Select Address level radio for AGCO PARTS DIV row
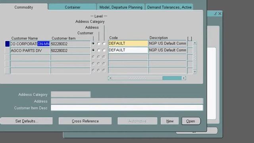The width and height of the screenshot is (254, 143). pyautogui.click(x=99, y=50)
